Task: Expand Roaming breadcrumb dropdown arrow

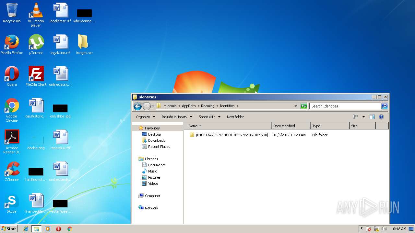Action: [217, 106]
